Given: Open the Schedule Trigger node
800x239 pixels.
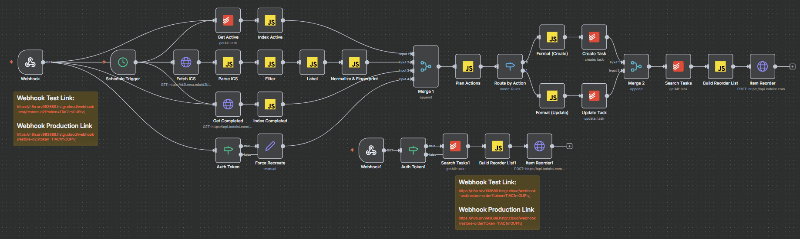Looking at the screenshot, I should pos(123,62).
